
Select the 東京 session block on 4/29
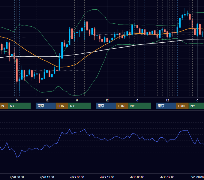coord(106,106)
